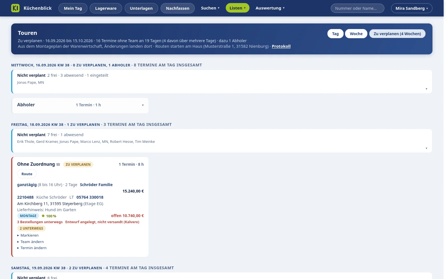Click the phone icon beside Ohne Zuordnung
This screenshot has height=279, width=447.
pos(58,165)
